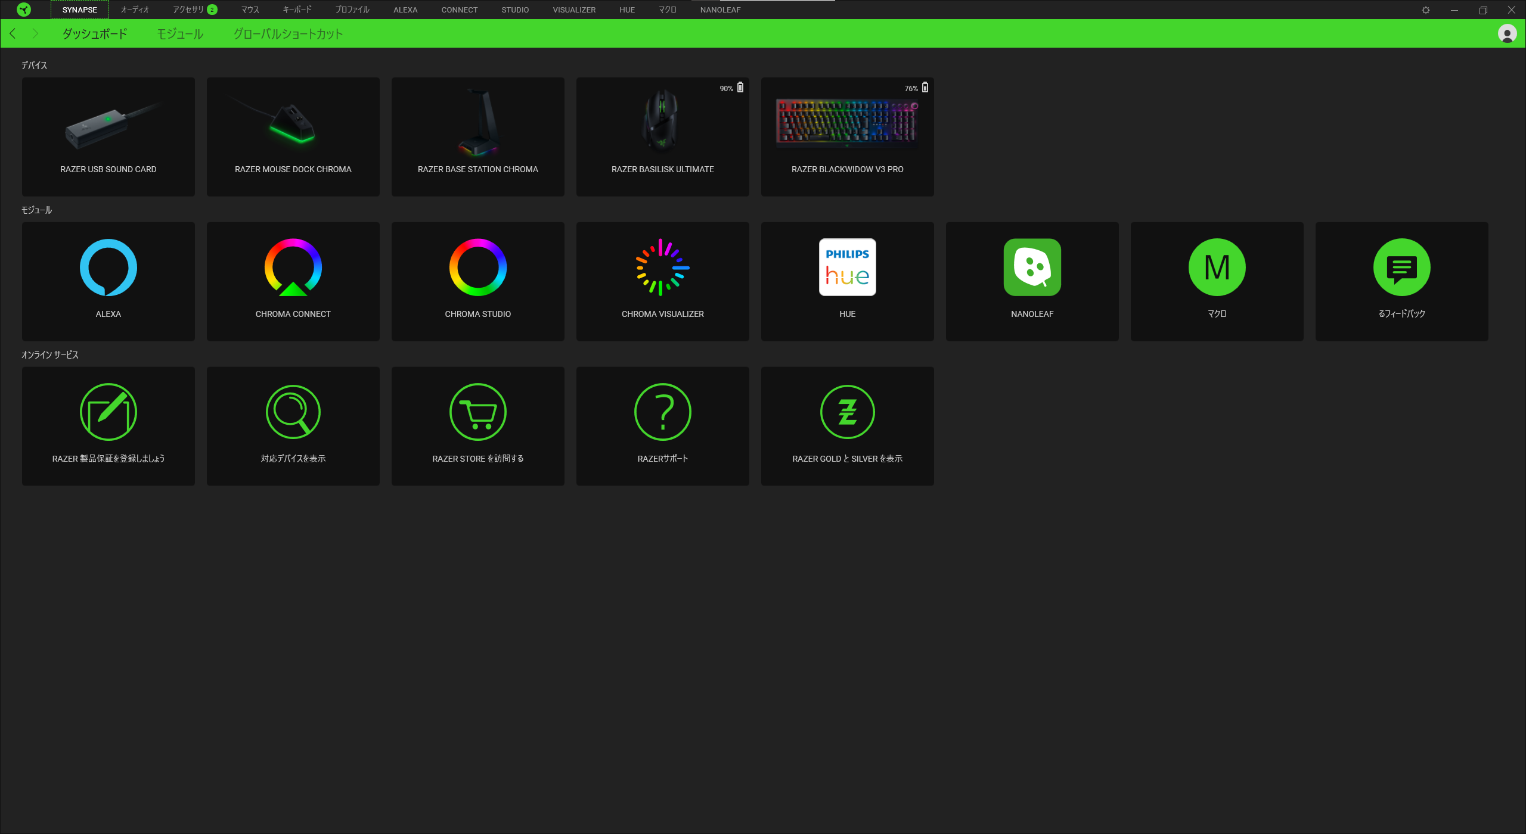The image size is (1526, 834).
Task: Open the Razer Base Station Chroma device
Action: click(477, 136)
